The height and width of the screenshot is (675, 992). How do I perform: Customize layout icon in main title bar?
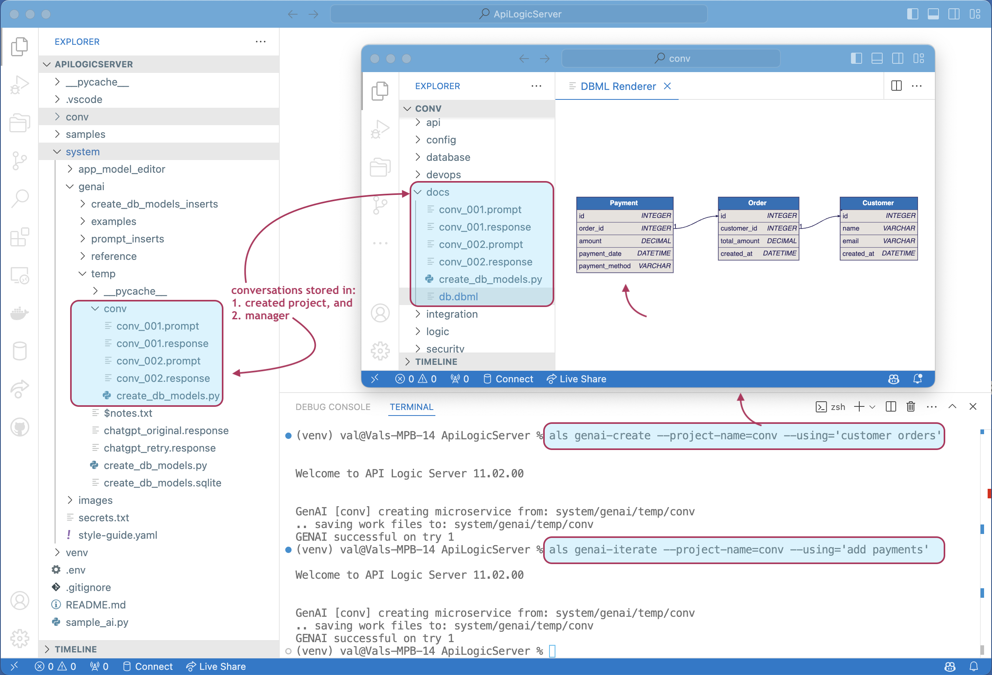(x=975, y=14)
